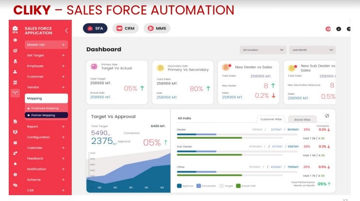360x201 pixels.
Task: Click the Vendor icon in icon rail
Action: tap(15, 82)
